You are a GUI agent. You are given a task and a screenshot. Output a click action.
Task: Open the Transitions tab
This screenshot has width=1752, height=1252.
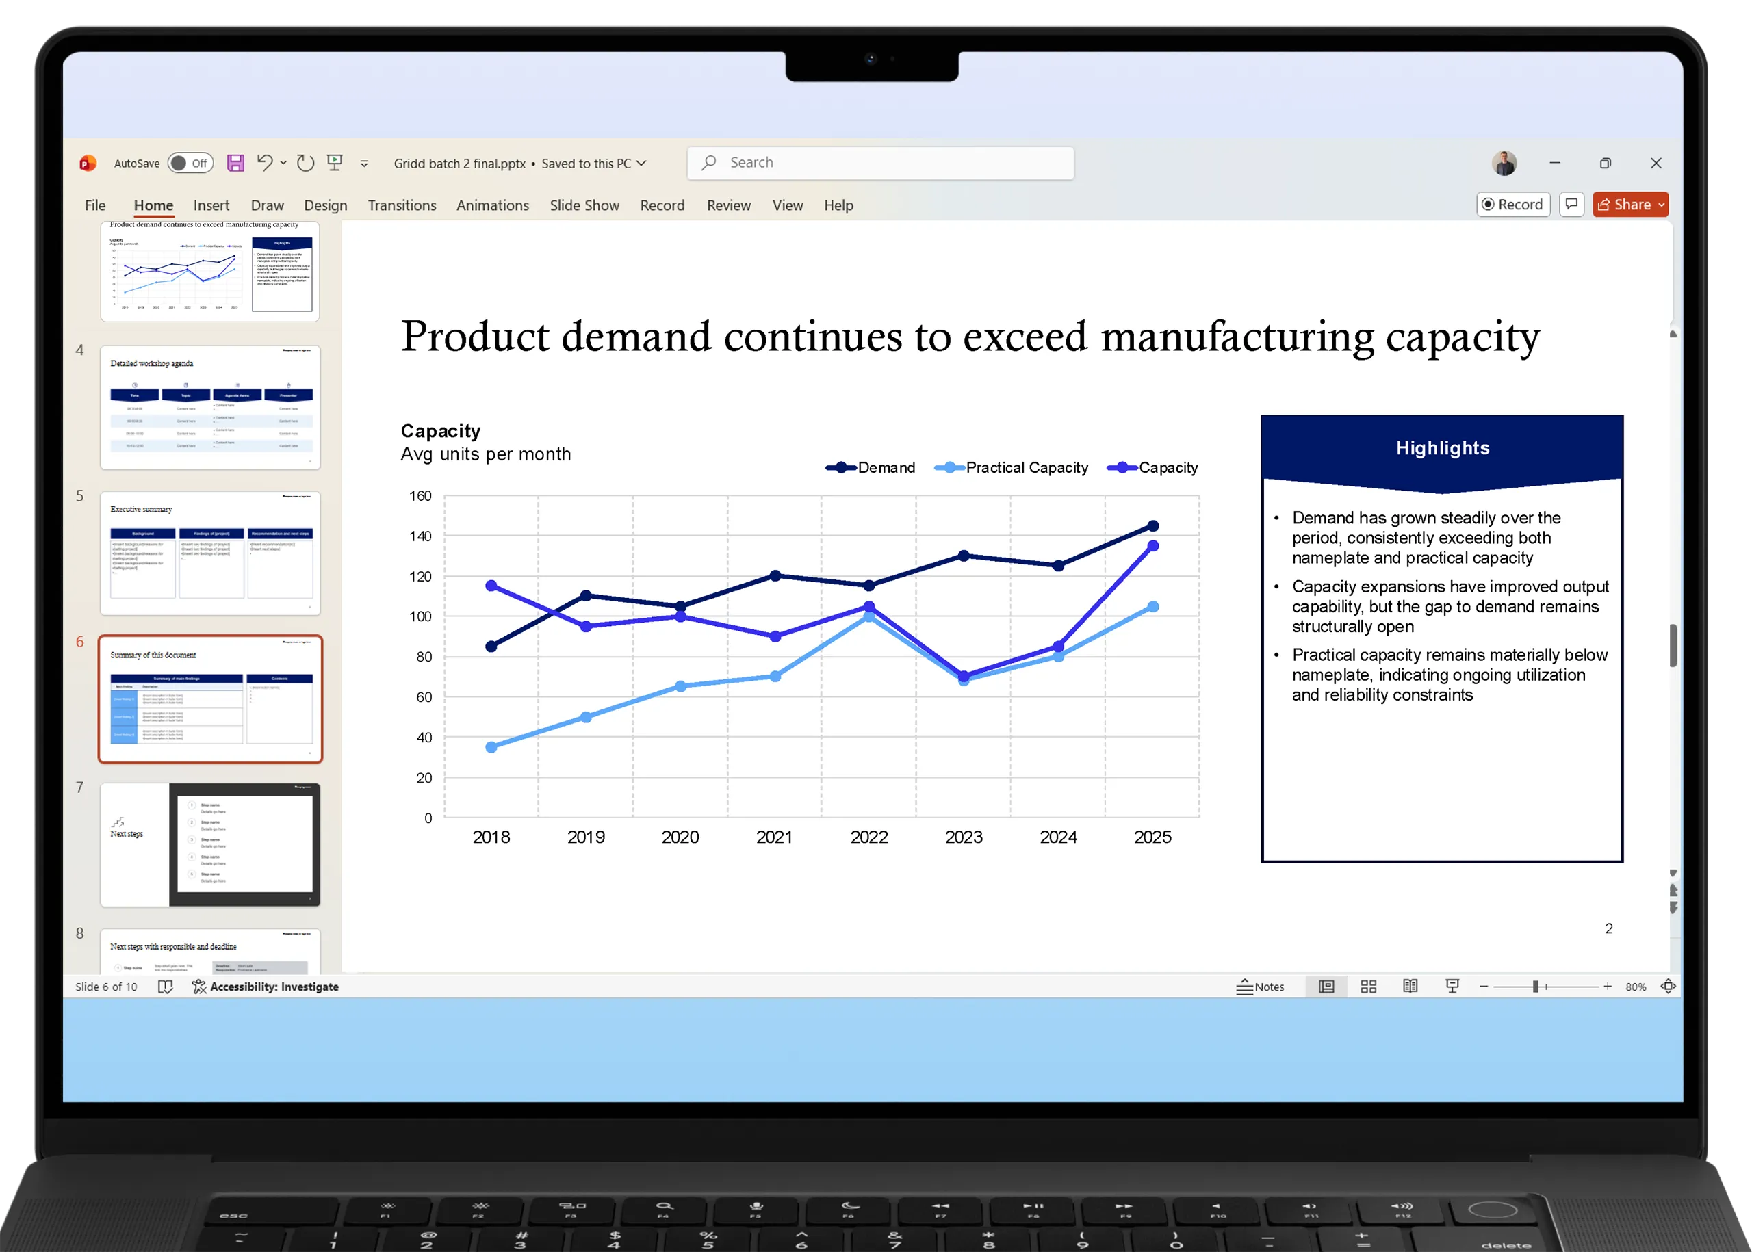(x=401, y=205)
